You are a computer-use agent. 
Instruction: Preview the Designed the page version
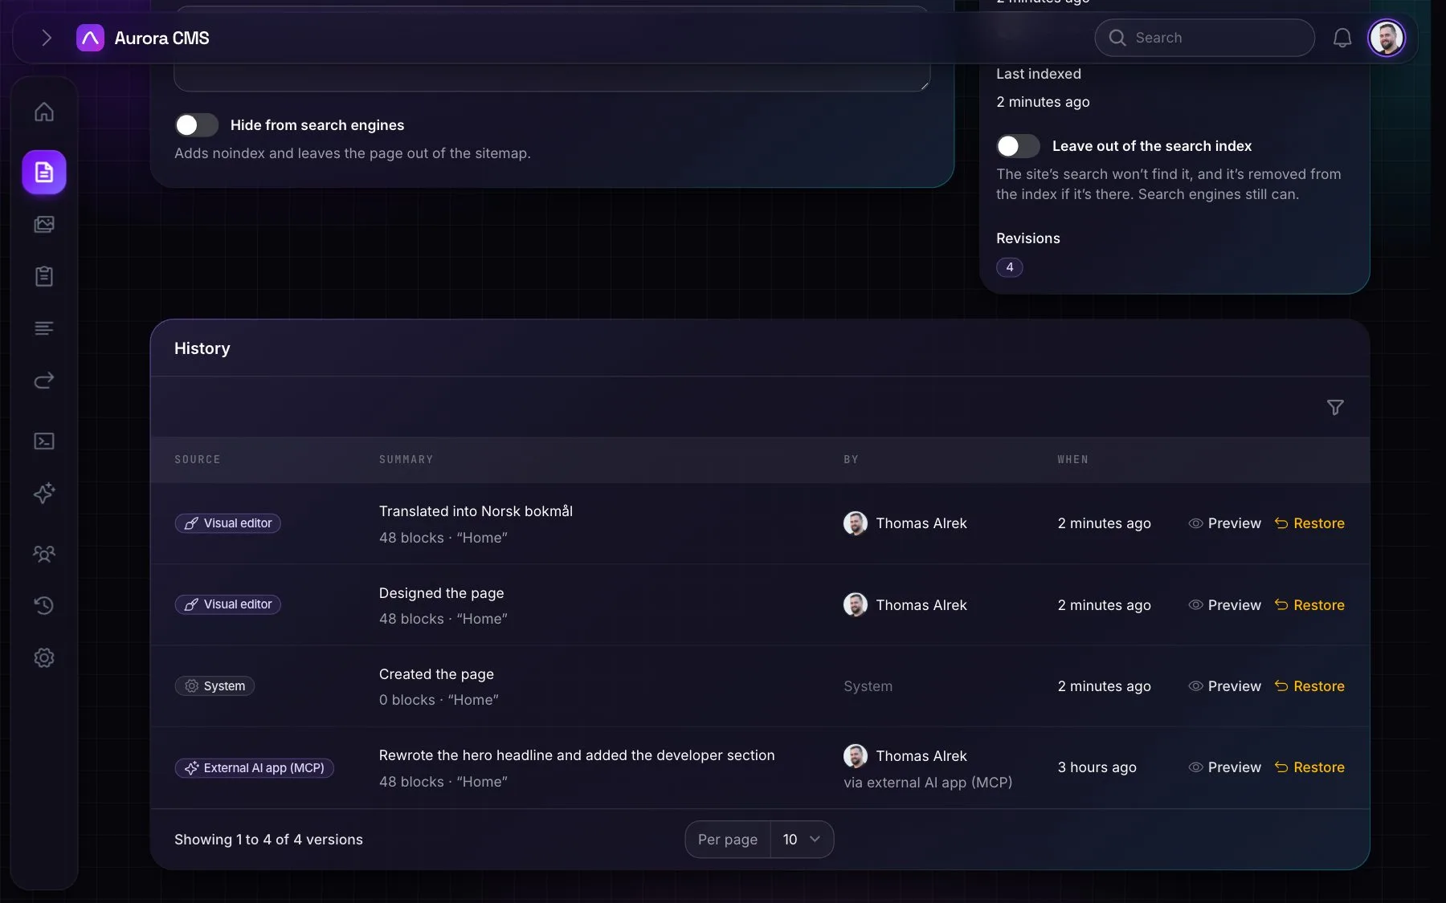point(1224,605)
